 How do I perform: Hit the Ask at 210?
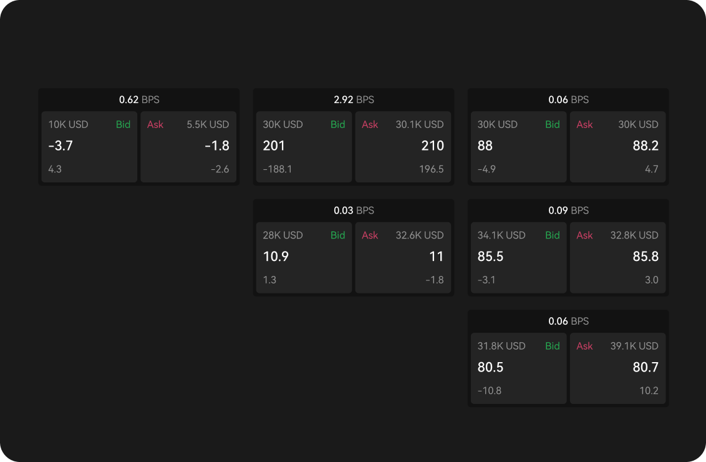point(403,146)
